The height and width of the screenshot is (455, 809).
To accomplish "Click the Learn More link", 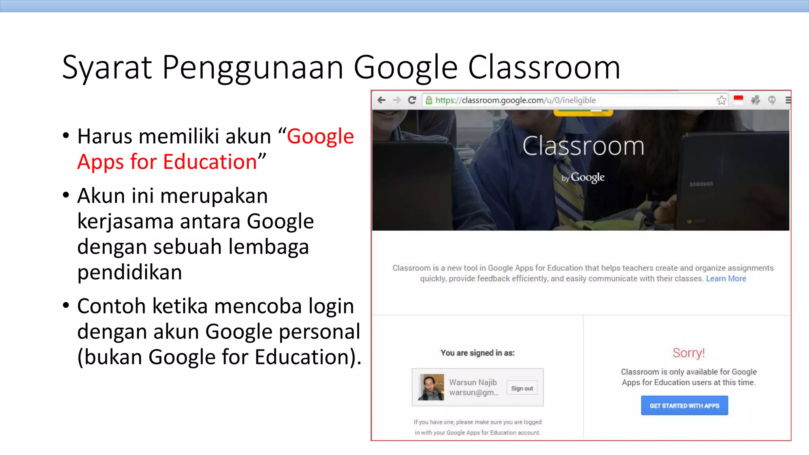I will tap(726, 278).
